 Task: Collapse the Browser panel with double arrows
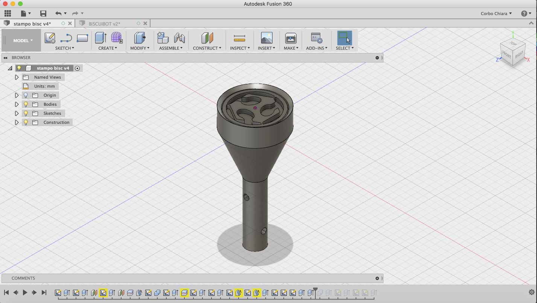(x=6, y=58)
